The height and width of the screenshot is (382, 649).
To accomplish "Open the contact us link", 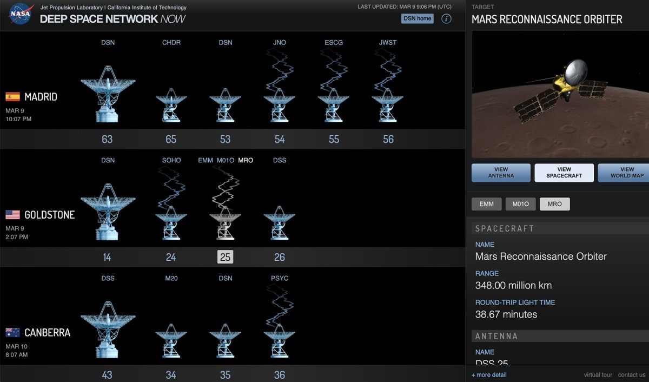I will 632,374.
